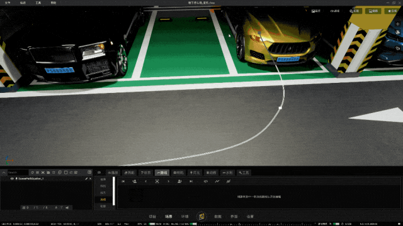
Task: Collapse the scene panel with the chevron beside Search
Action: pos(4,173)
